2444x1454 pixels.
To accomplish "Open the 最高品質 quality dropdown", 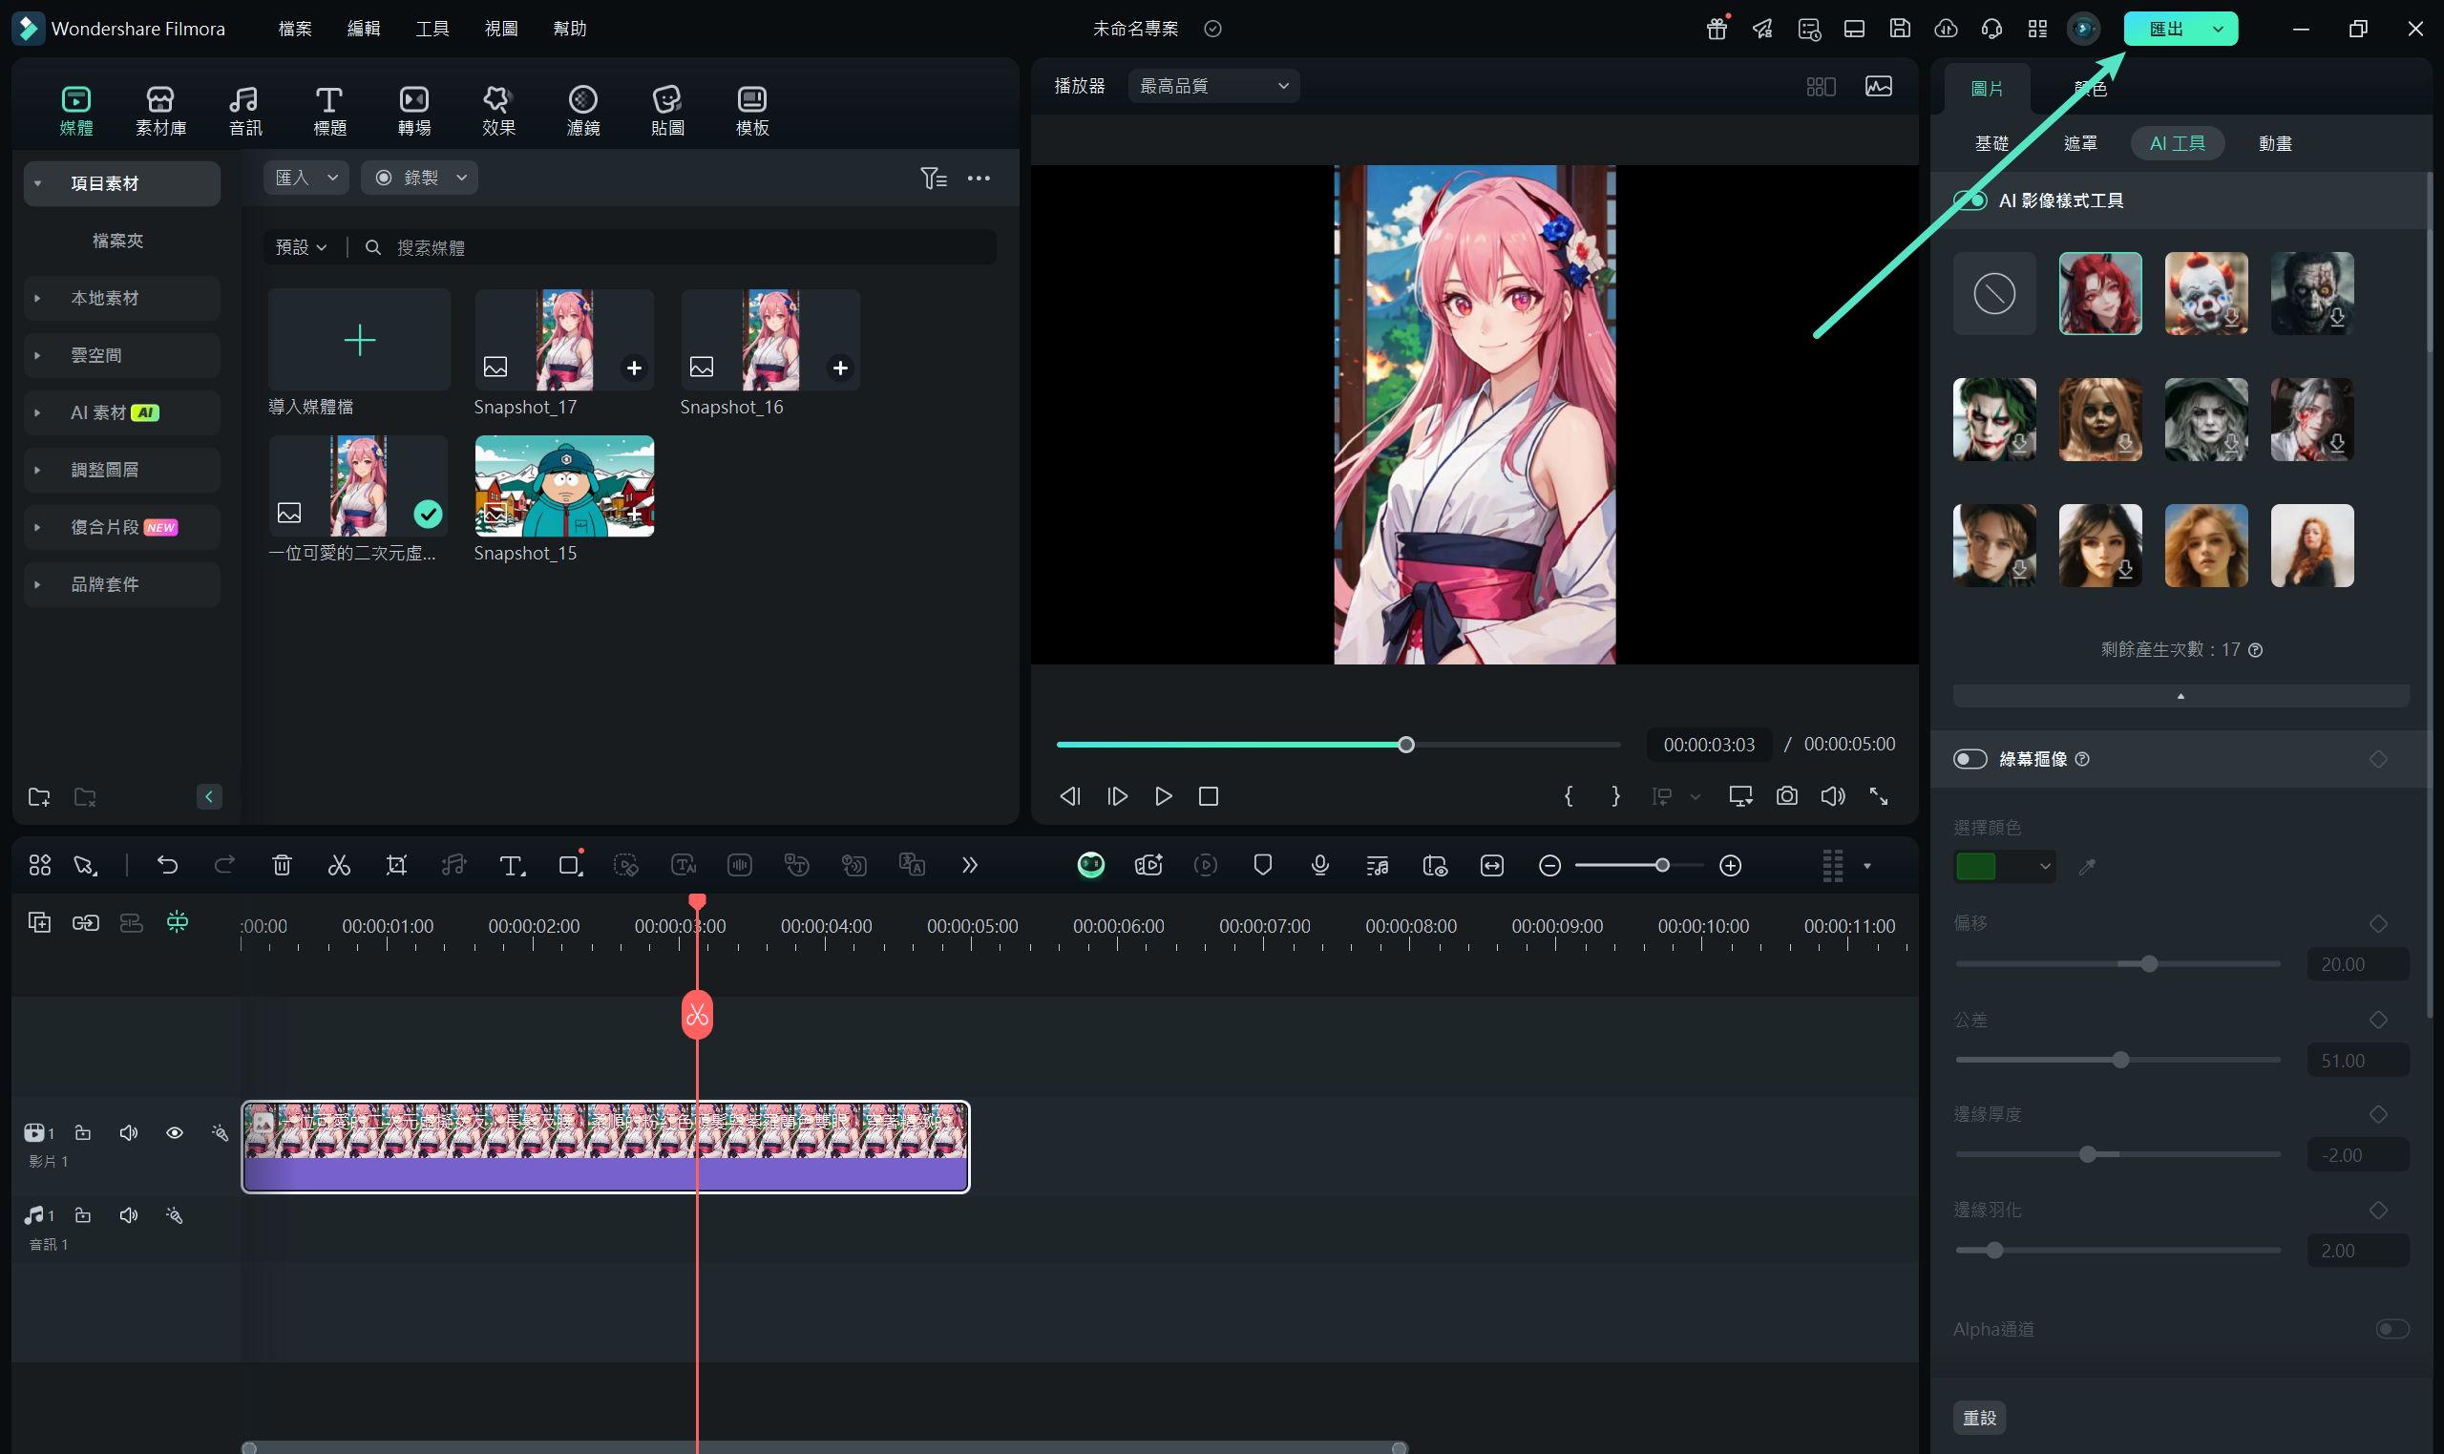I will (x=1213, y=86).
